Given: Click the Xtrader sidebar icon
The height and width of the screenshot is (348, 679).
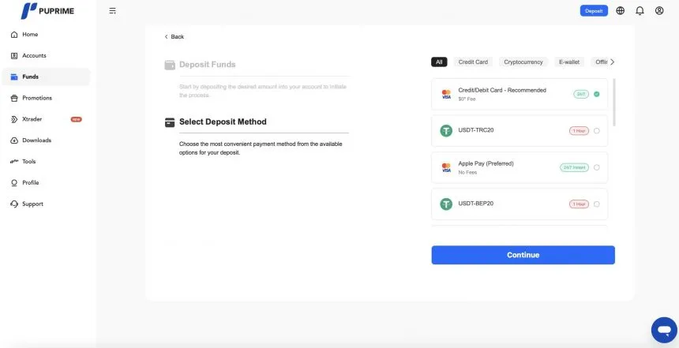Looking at the screenshot, I should coord(14,119).
